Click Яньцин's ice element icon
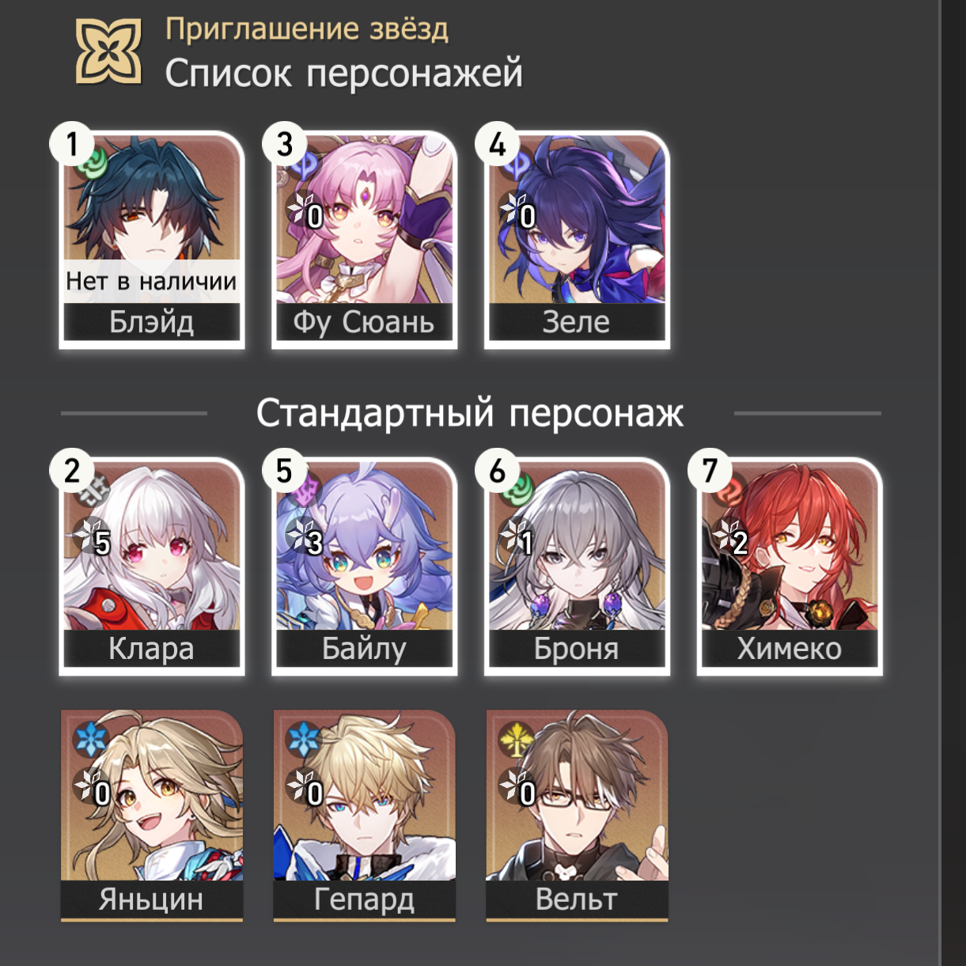This screenshot has height=966, width=966. (89, 739)
